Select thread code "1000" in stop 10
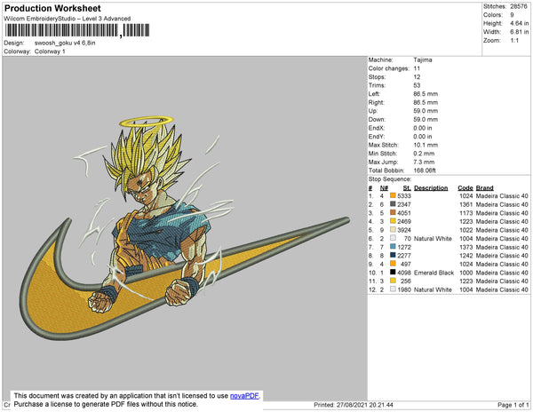The image size is (533, 412). [x=466, y=273]
